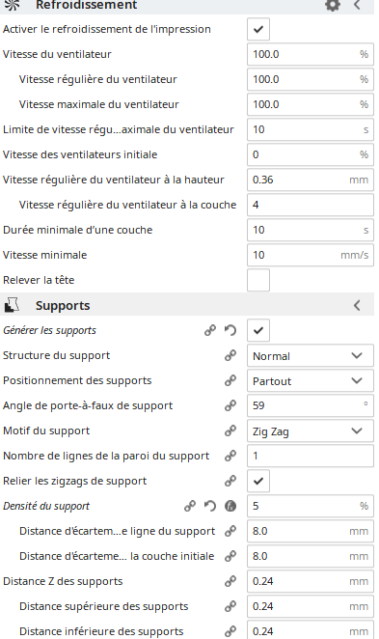
Task: Click link icon next to Angle de porte-à-faux
Action: (230, 405)
